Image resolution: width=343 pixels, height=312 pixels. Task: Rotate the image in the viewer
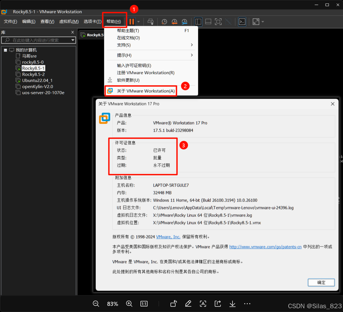pos(174,303)
